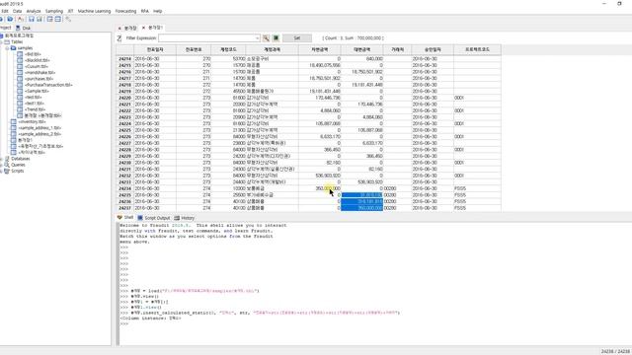The height and width of the screenshot is (355, 632).
Task: Select the purchases.tbl tree item
Action: pyautogui.click(x=39, y=79)
